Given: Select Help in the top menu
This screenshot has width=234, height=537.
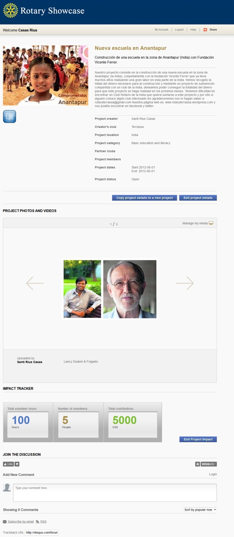Looking at the screenshot, I should click(193, 30).
